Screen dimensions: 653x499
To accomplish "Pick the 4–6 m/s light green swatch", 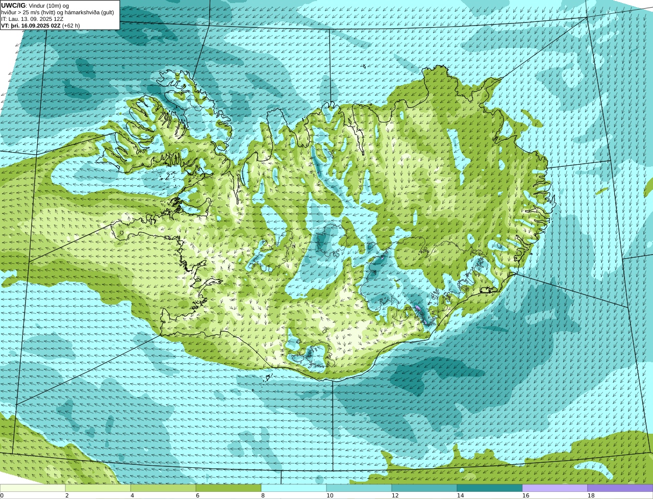I will [x=163, y=488].
